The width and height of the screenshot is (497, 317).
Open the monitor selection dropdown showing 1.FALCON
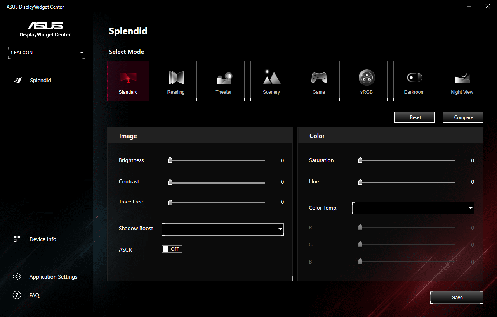[46, 53]
